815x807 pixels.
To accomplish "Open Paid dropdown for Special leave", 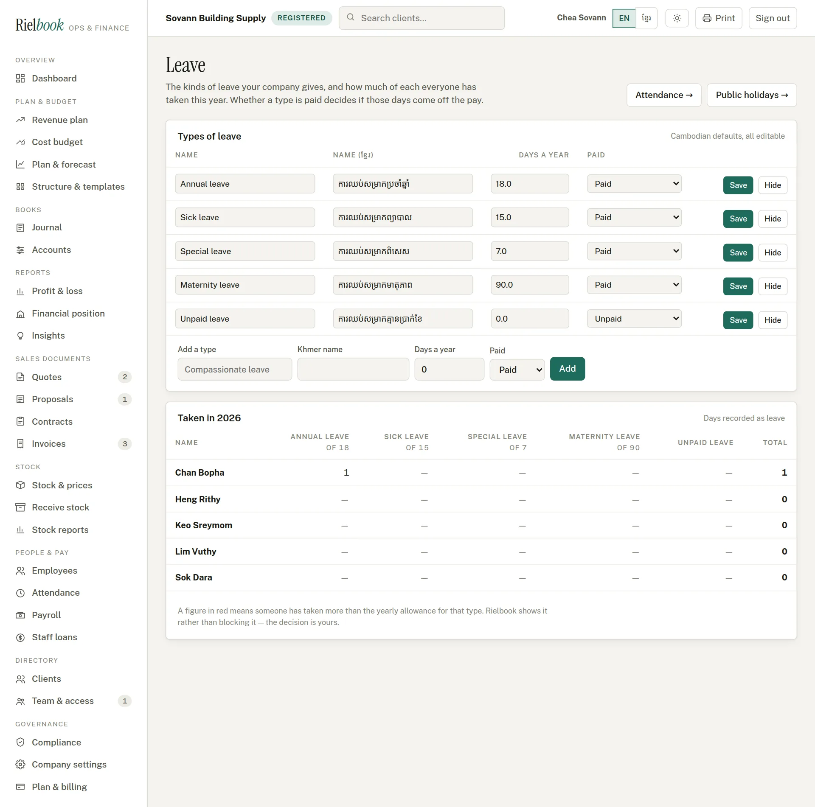I will 634,251.
